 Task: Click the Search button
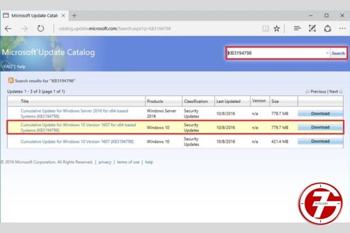coord(338,53)
